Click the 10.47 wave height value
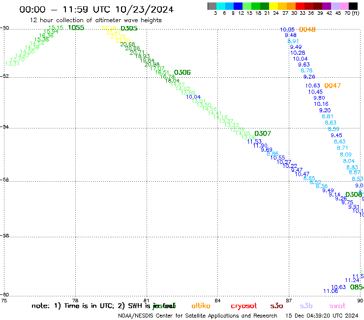The height and width of the screenshot is (320, 364). [302, 174]
